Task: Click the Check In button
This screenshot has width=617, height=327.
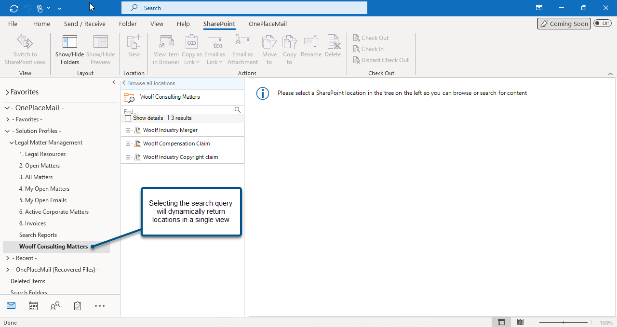Action: pos(368,49)
